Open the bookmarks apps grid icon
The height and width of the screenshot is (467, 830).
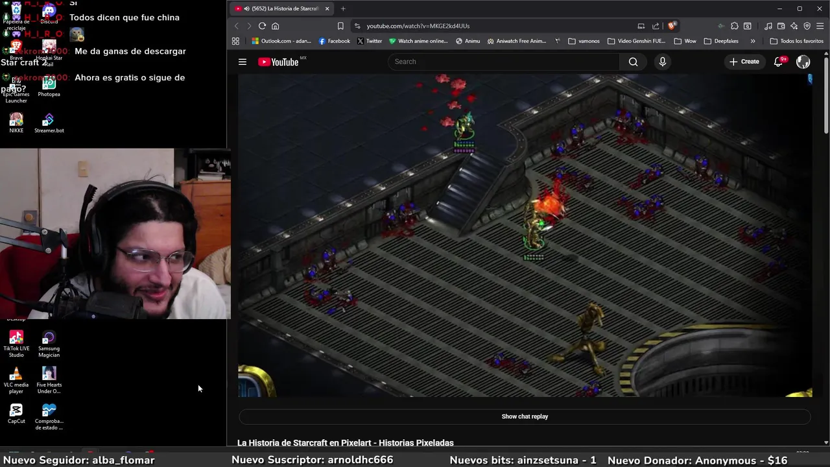point(235,41)
